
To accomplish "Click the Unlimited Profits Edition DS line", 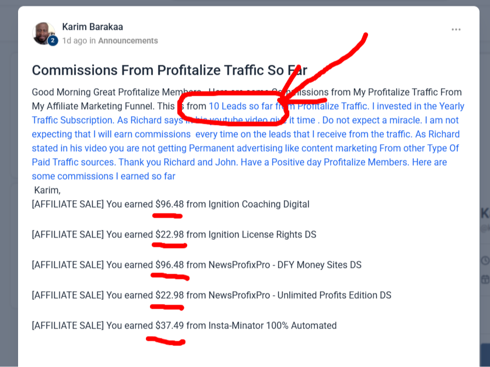I will [x=212, y=295].
